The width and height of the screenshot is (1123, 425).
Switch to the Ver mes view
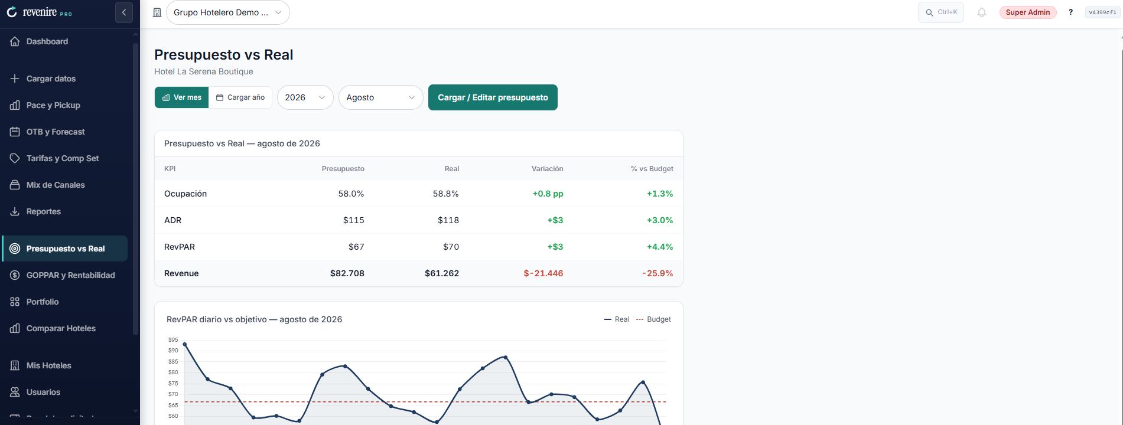coord(181,97)
